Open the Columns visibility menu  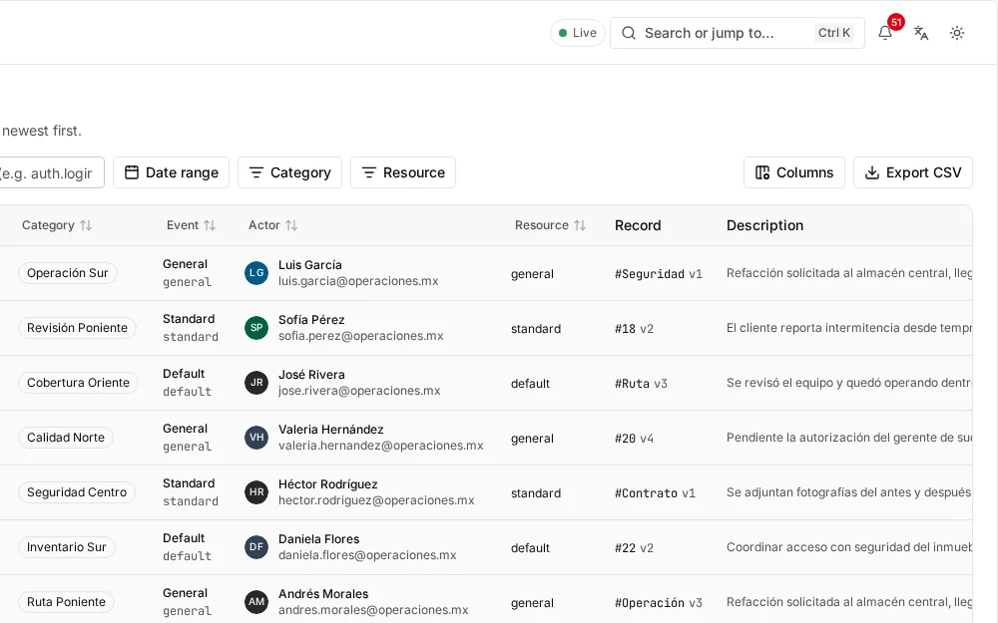(793, 172)
